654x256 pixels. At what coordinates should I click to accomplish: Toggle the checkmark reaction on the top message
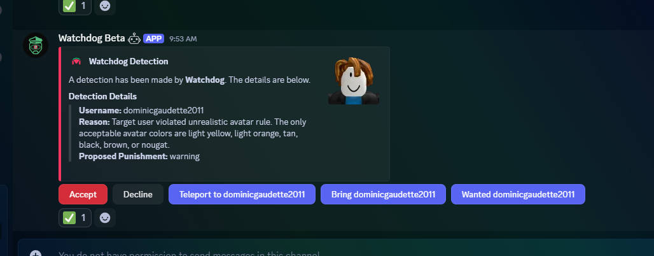(75, 6)
